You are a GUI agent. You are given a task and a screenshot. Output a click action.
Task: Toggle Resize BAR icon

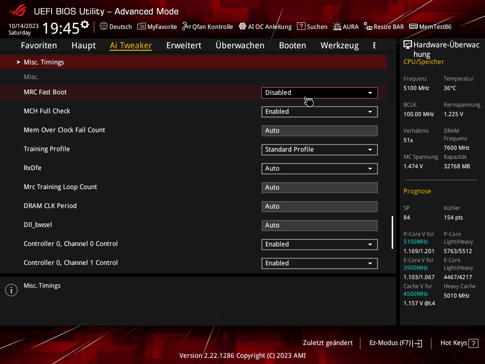[368, 27]
